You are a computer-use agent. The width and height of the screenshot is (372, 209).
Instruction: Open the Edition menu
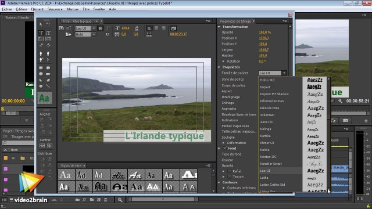tap(22, 9)
